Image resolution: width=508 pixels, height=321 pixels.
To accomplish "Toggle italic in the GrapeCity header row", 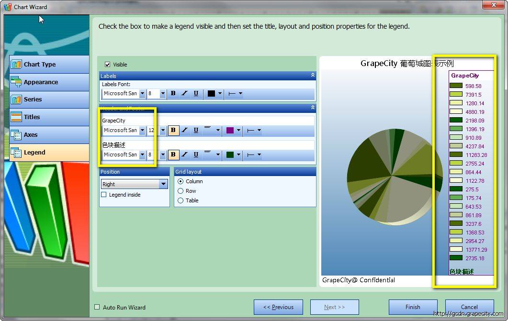I will pyautogui.click(x=184, y=130).
